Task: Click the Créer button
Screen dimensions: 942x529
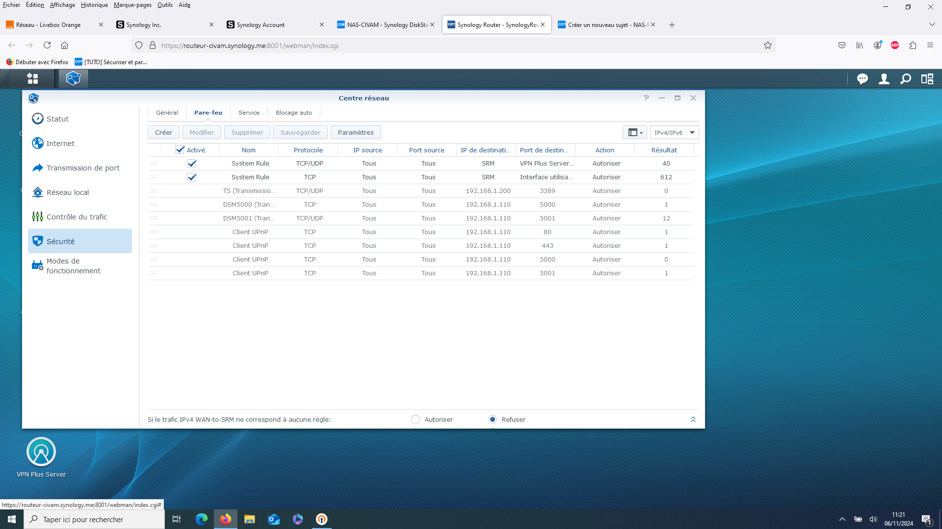Action: [163, 133]
